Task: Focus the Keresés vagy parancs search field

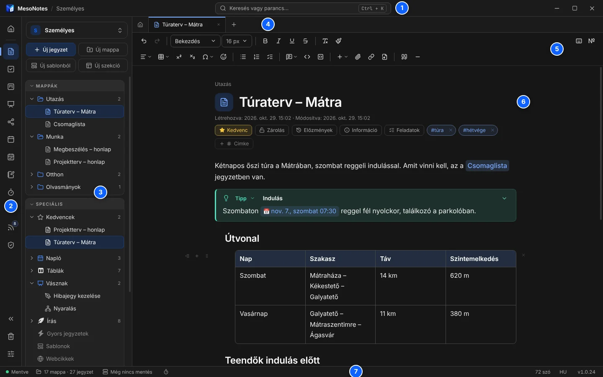Action: tap(303, 8)
